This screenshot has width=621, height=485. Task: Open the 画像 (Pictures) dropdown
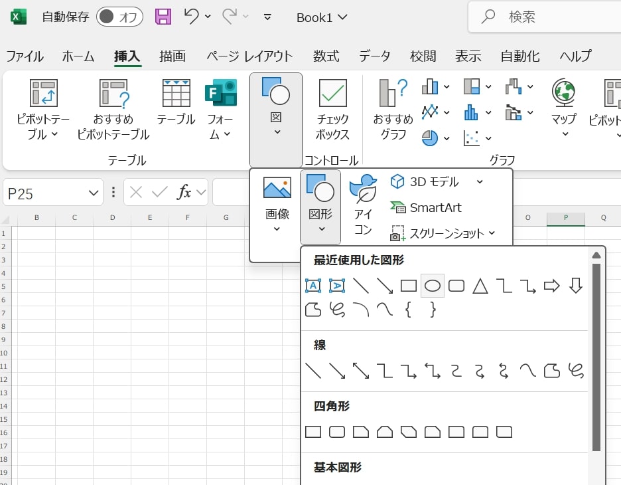277,204
